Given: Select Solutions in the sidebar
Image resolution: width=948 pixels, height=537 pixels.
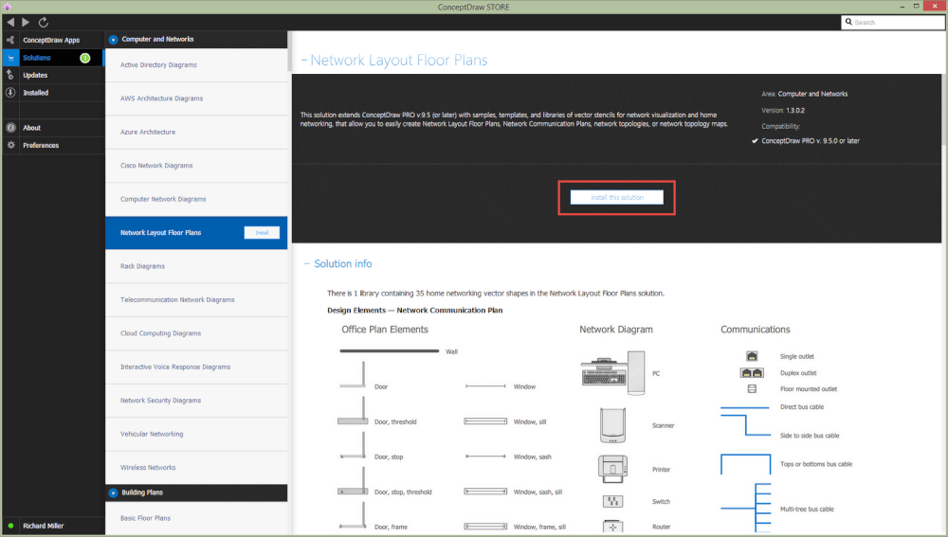Looking at the screenshot, I should (x=37, y=58).
